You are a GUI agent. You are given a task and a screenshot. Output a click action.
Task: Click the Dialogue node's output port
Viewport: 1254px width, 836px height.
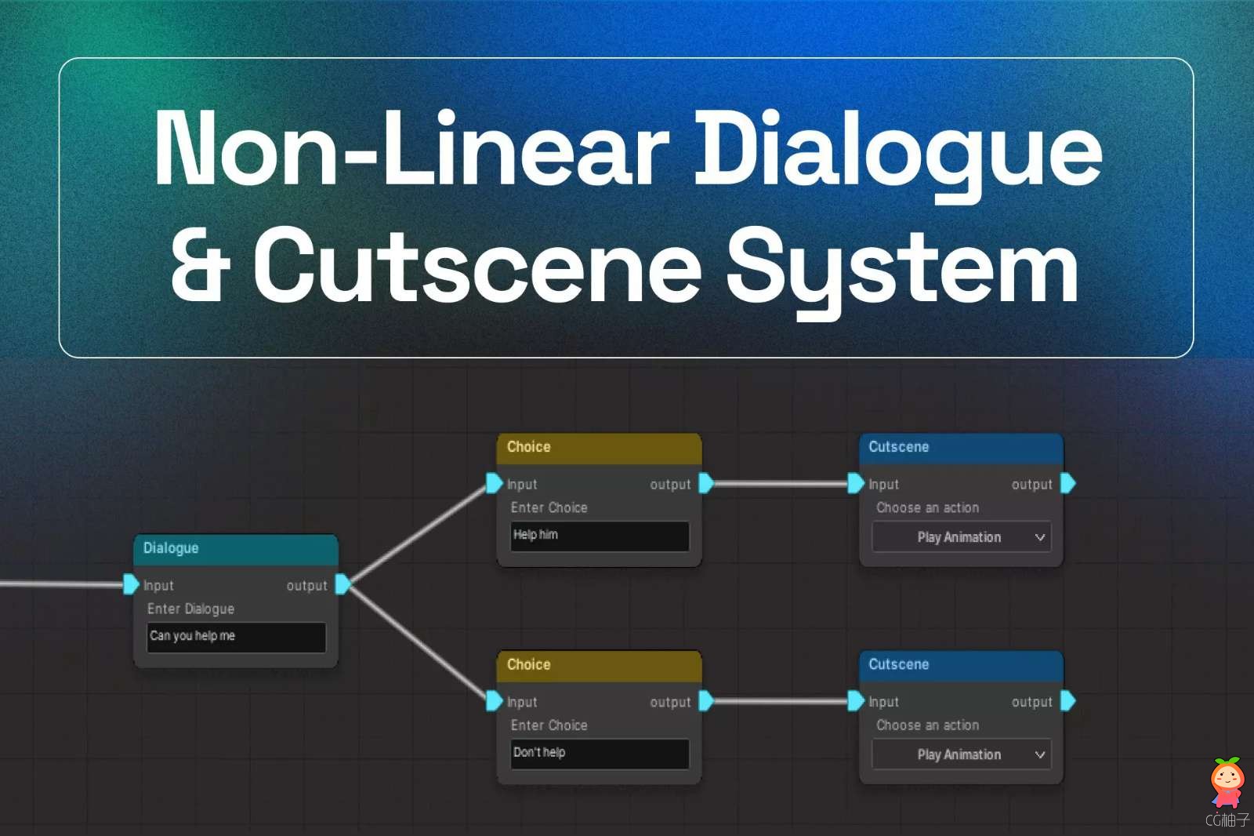click(x=343, y=584)
